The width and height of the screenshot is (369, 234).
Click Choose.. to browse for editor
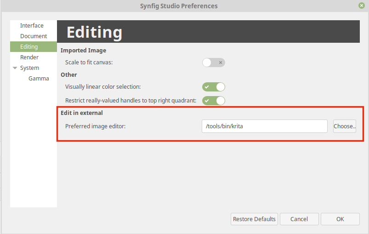pyautogui.click(x=345, y=126)
